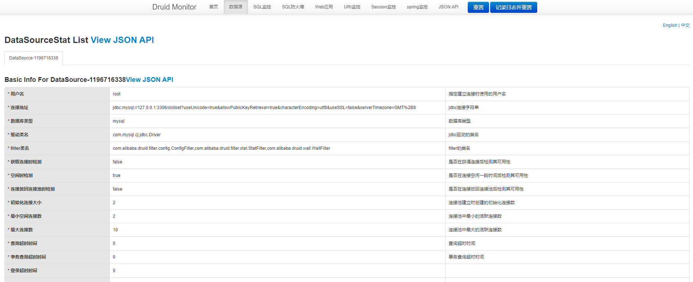
Task: Click the blue 重置 button
Action: [478, 7]
